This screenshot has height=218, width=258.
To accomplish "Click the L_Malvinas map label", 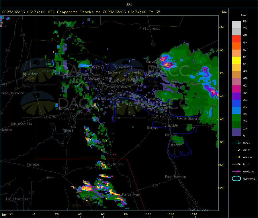I will [113, 106].
